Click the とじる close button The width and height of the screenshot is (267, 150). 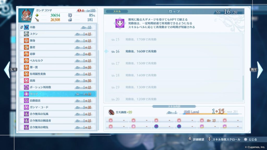pyautogui.click(x=250, y=140)
